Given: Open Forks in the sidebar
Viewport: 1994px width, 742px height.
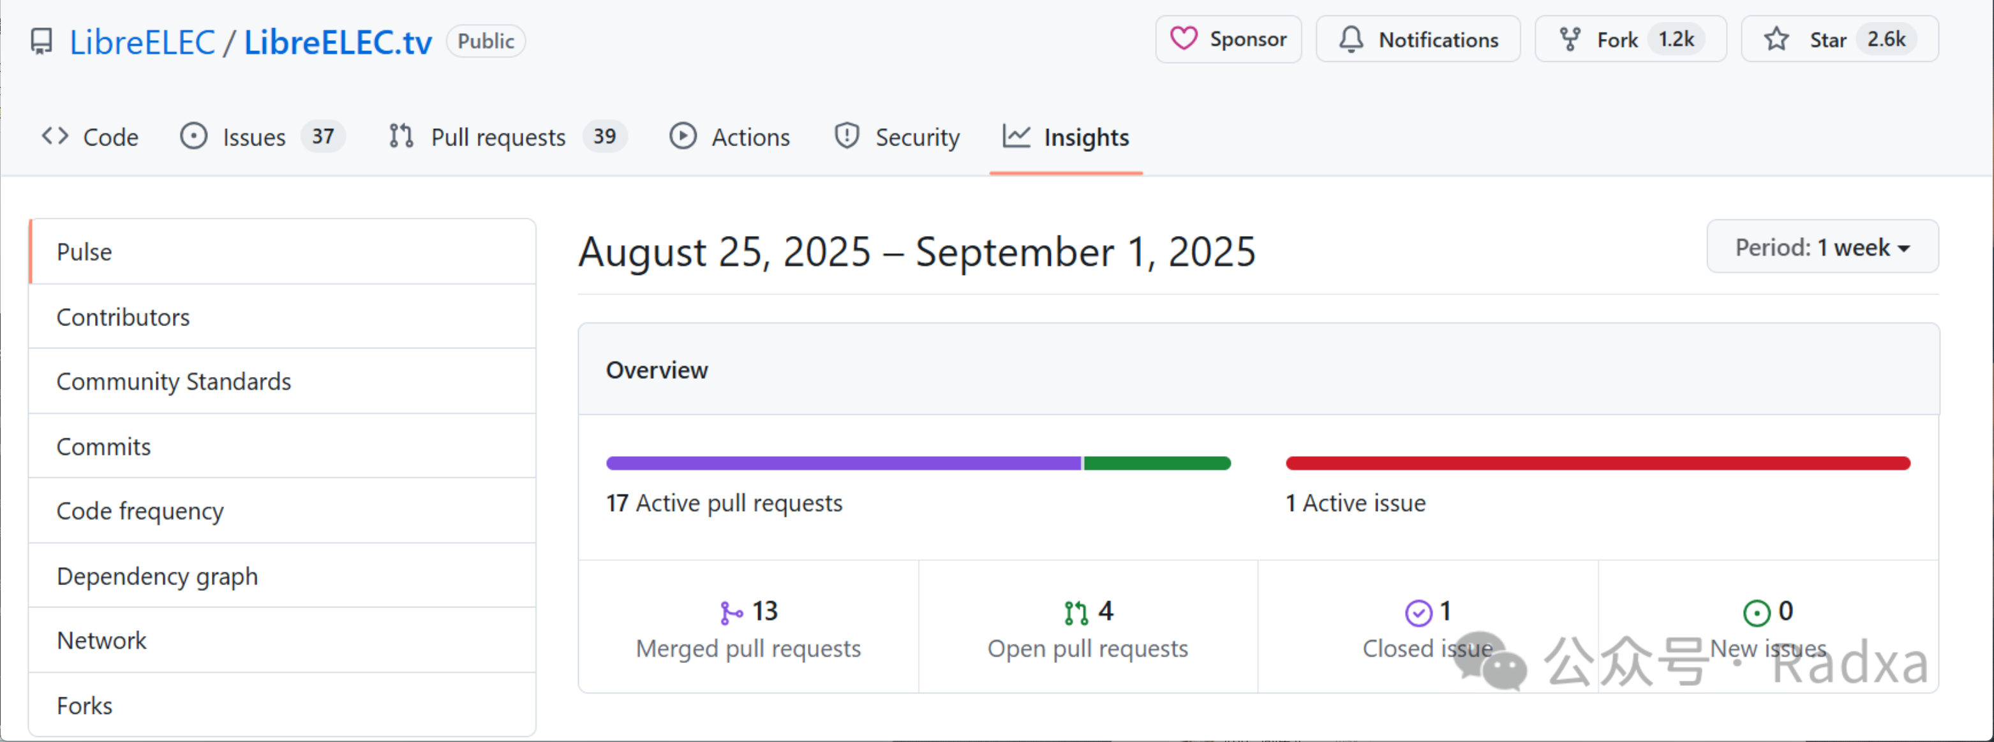Looking at the screenshot, I should click(283, 705).
